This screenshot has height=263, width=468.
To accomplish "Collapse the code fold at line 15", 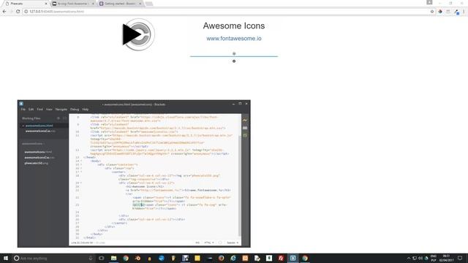I will (81, 164).
